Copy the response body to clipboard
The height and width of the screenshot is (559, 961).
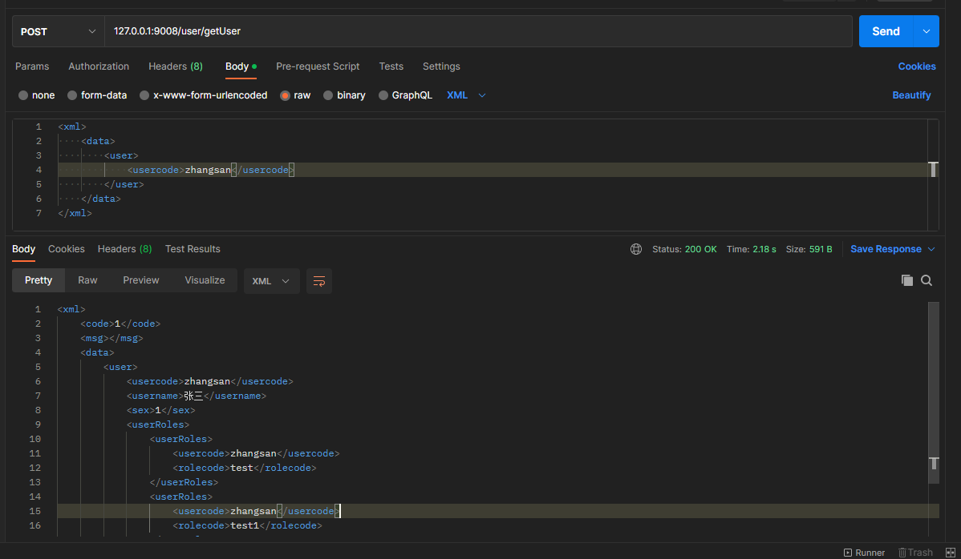coord(907,280)
